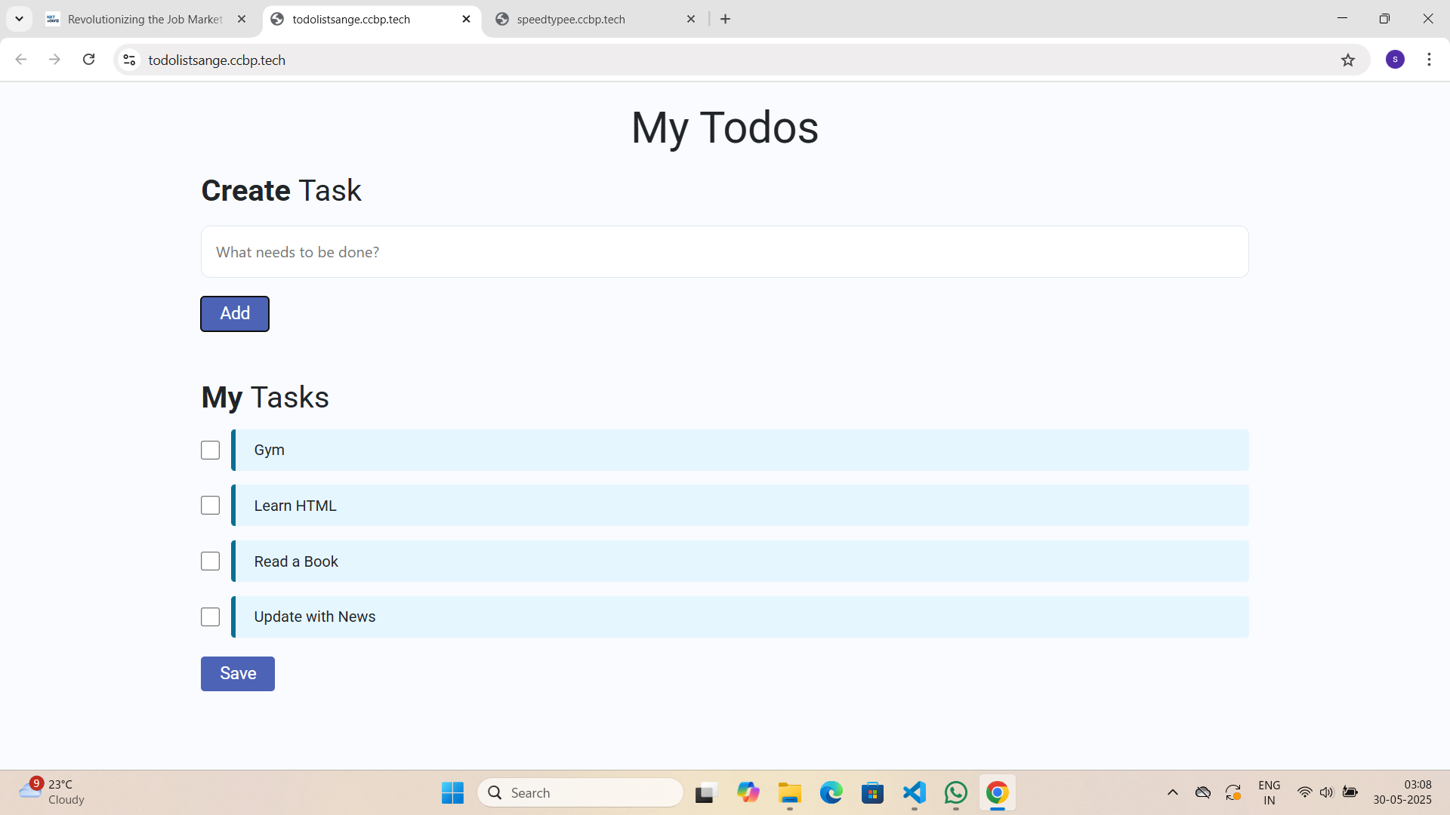Open the site information icon in address bar
This screenshot has height=815, width=1450.
[x=130, y=60]
